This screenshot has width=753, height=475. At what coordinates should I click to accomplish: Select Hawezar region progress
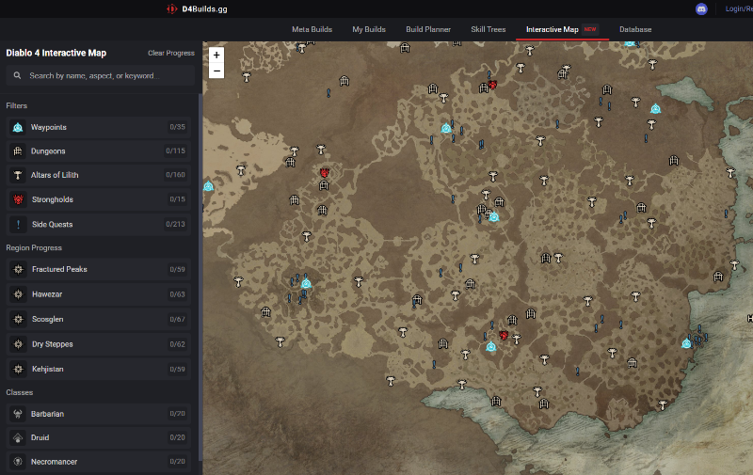[x=99, y=294]
